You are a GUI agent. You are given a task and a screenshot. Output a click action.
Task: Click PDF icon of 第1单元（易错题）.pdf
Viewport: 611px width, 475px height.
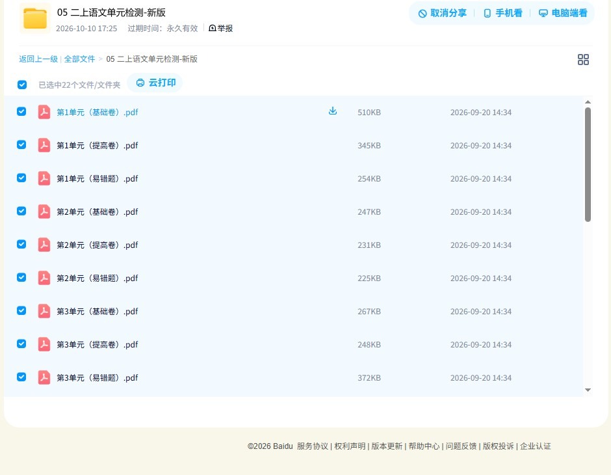click(x=44, y=178)
